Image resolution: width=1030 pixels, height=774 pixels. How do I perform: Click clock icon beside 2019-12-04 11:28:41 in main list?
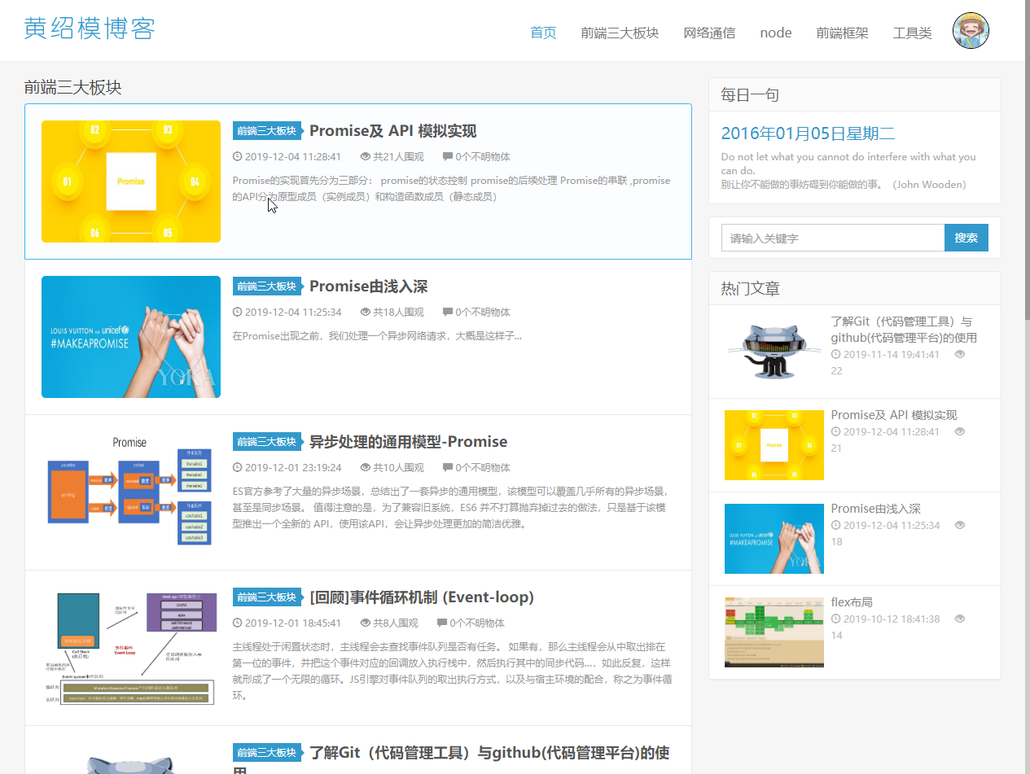(x=237, y=156)
